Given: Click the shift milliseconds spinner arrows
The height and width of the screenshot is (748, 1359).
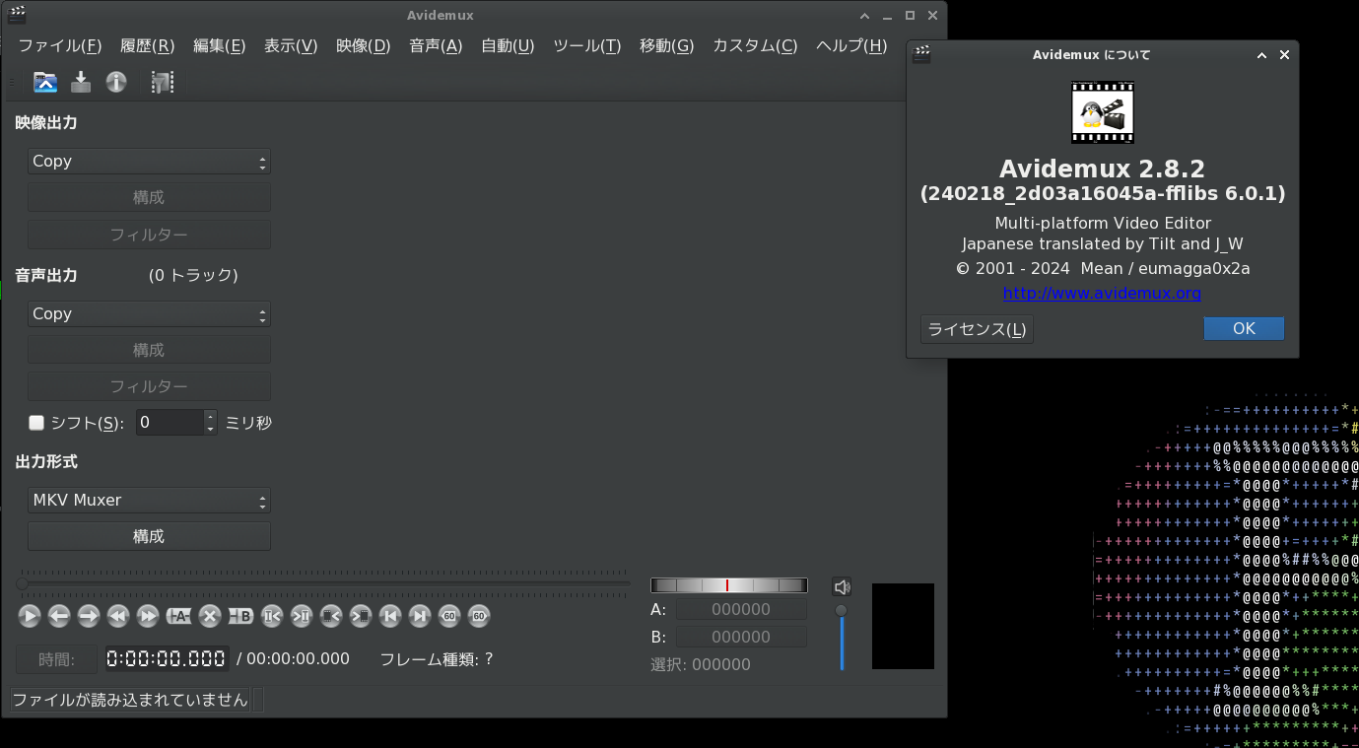Looking at the screenshot, I should click(210, 423).
